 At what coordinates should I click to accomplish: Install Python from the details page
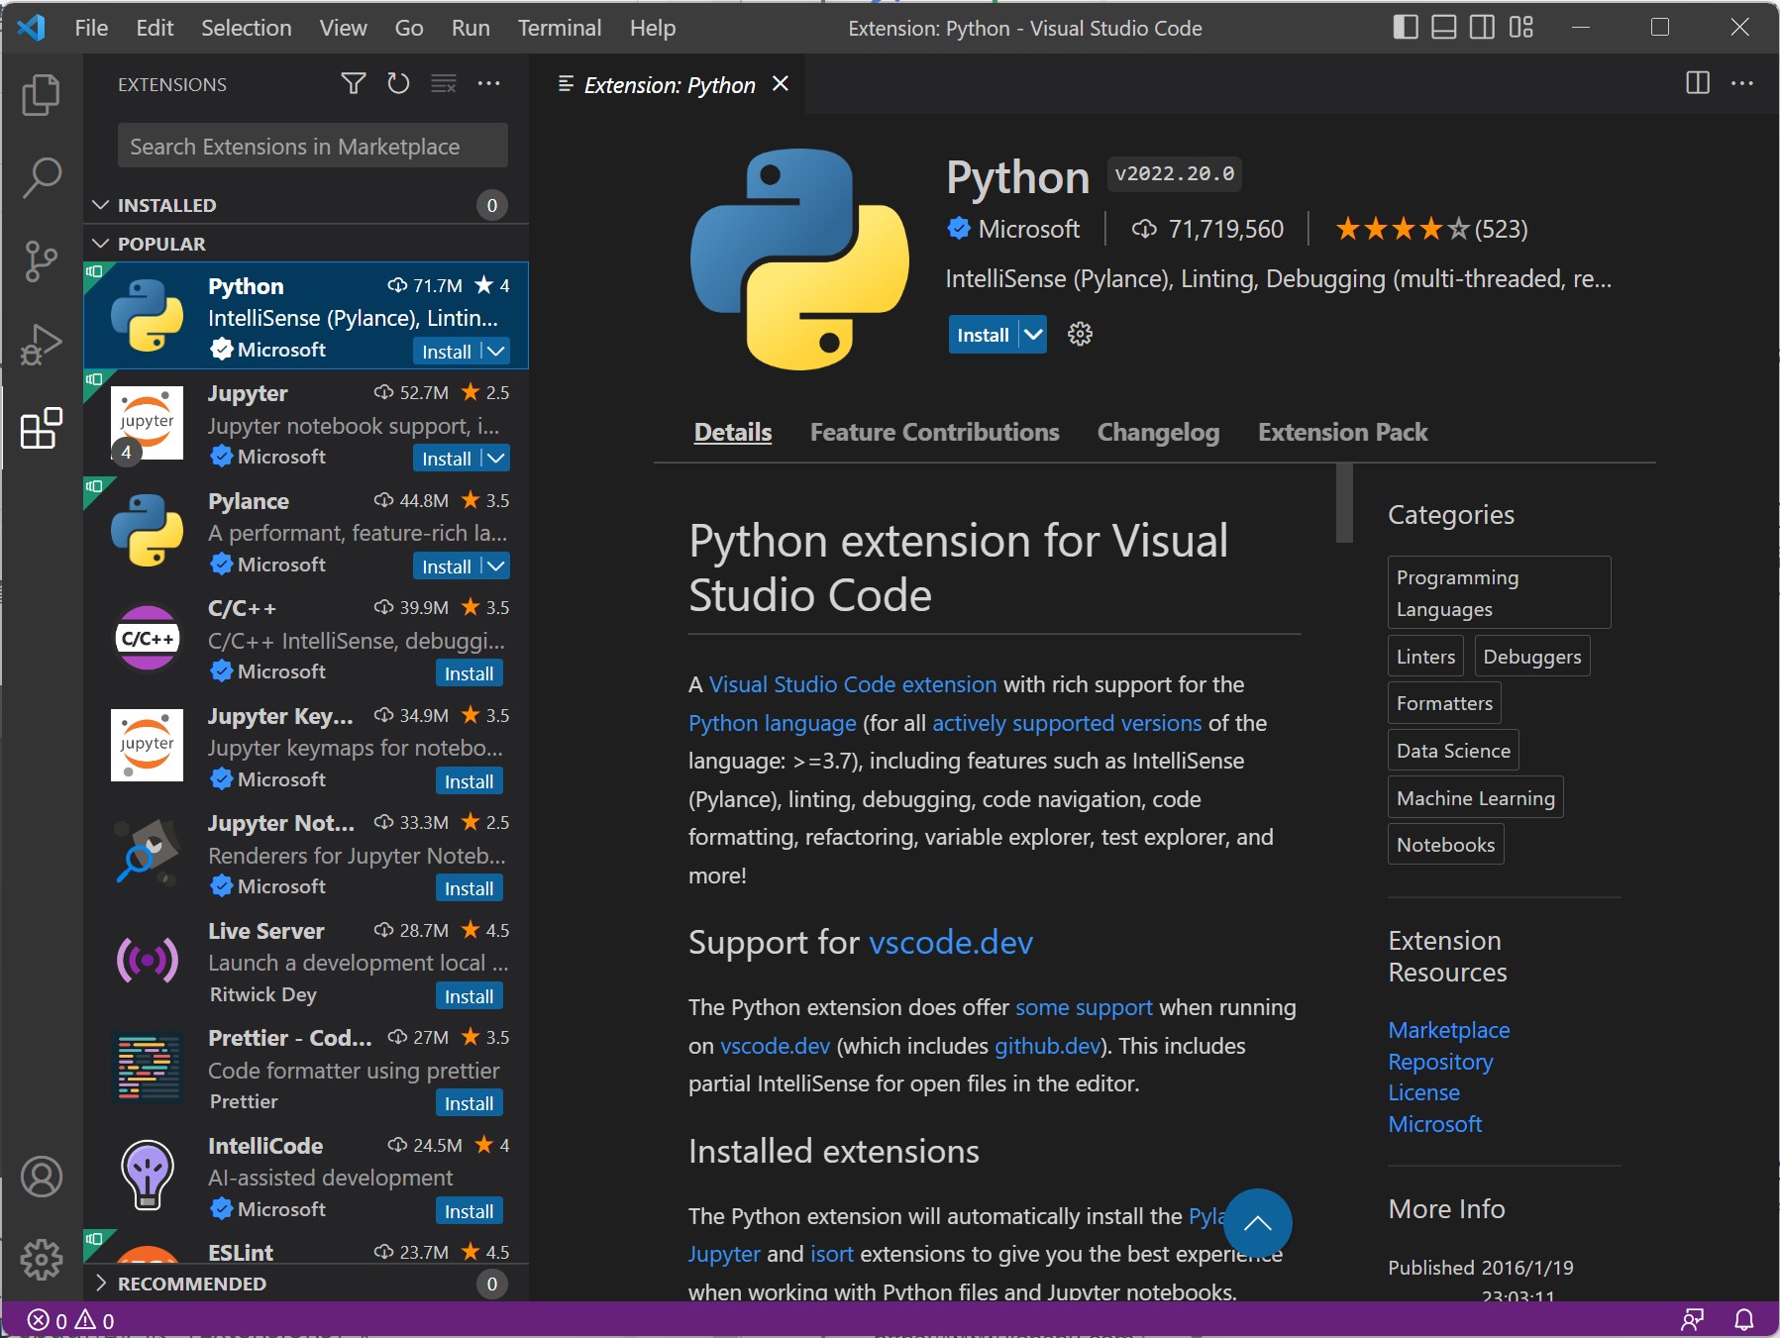coord(984,335)
